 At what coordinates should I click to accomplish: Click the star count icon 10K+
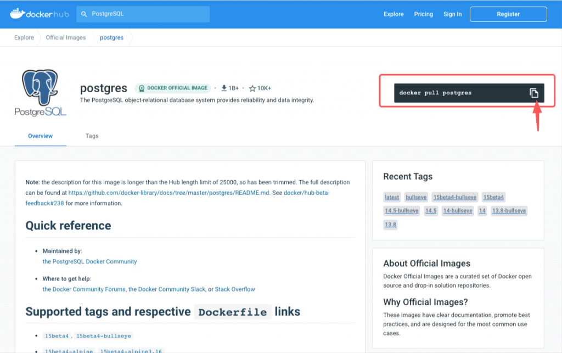coord(252,88)
